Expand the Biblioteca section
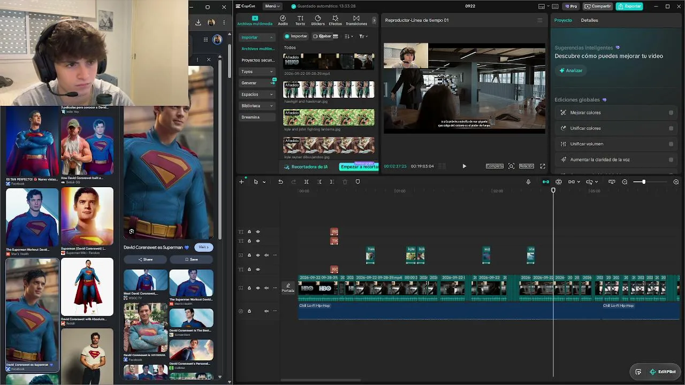685x385 pixels. click(257, 106)
